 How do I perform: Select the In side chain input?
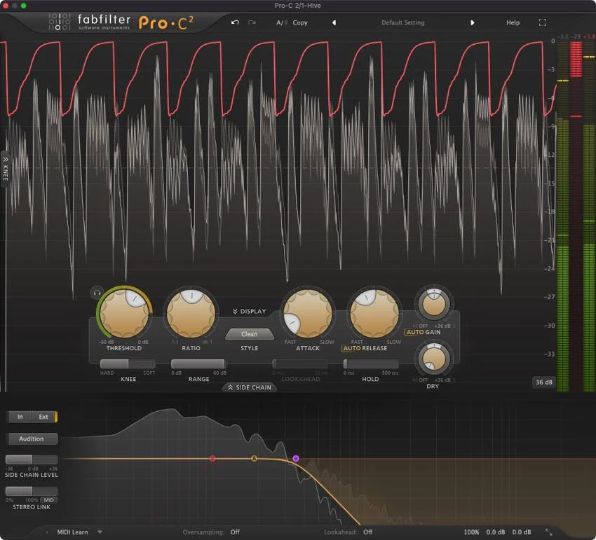coord(20,417)
